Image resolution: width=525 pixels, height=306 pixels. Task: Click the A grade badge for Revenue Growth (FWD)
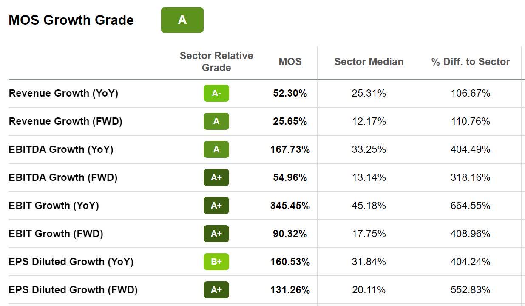point(216,121)
